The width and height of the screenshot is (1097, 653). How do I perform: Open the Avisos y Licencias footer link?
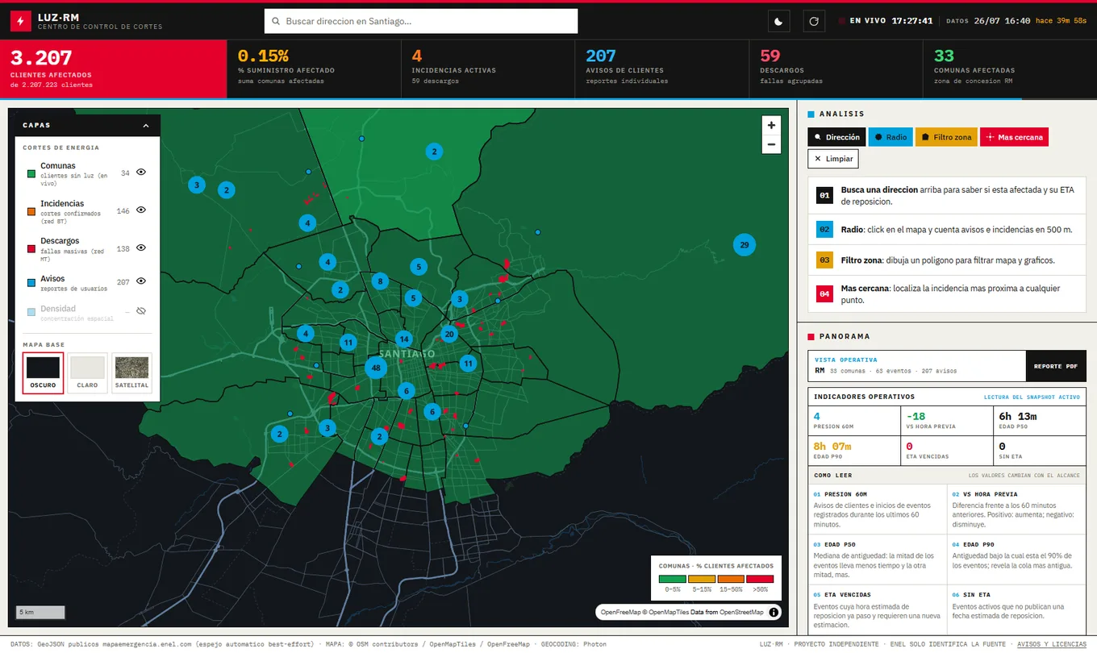pos(1052,644)
